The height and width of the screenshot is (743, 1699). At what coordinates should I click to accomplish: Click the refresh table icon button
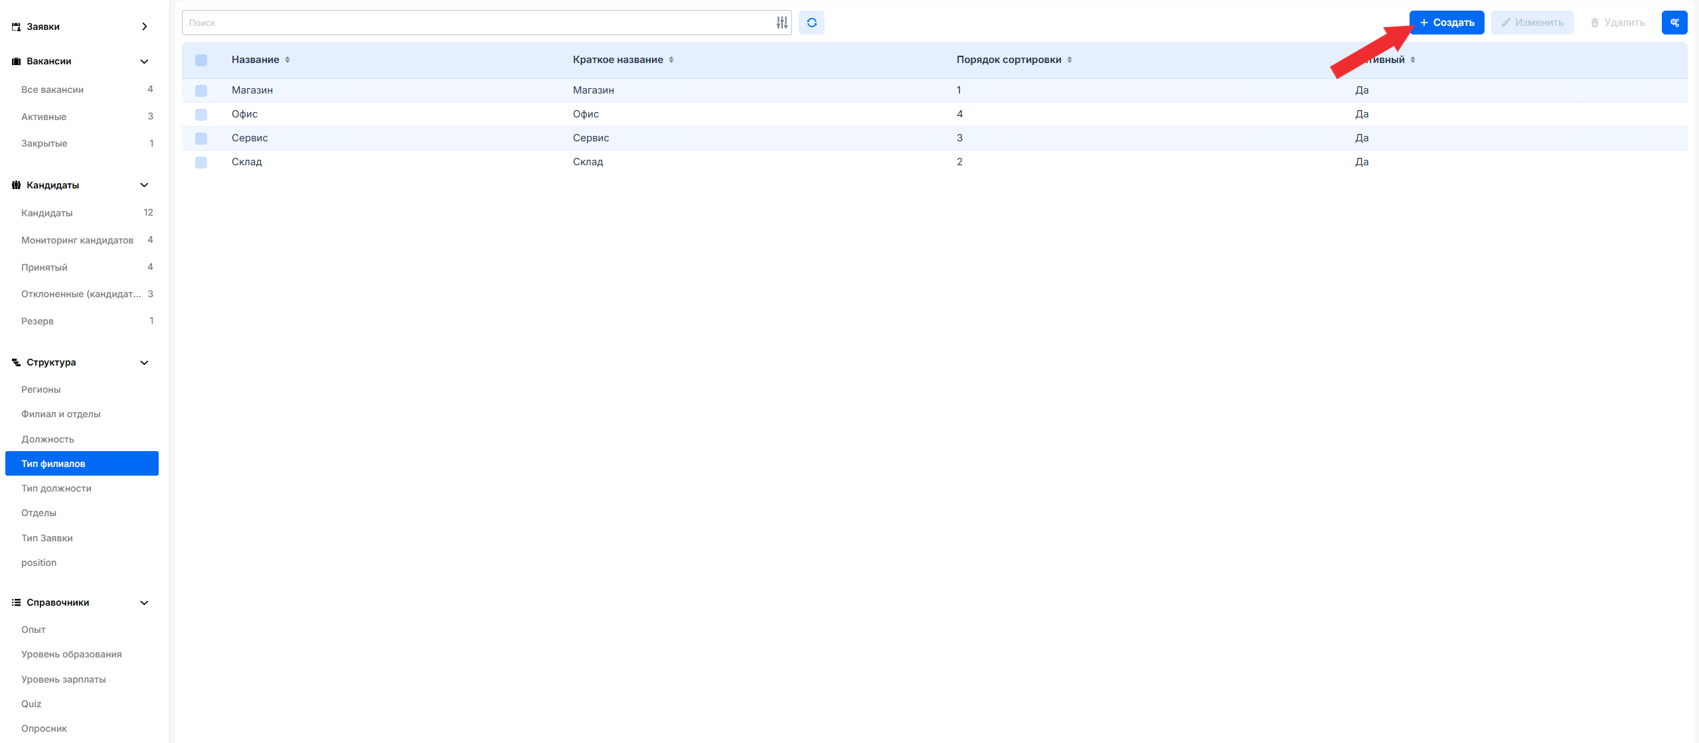(x=811, y=23)
